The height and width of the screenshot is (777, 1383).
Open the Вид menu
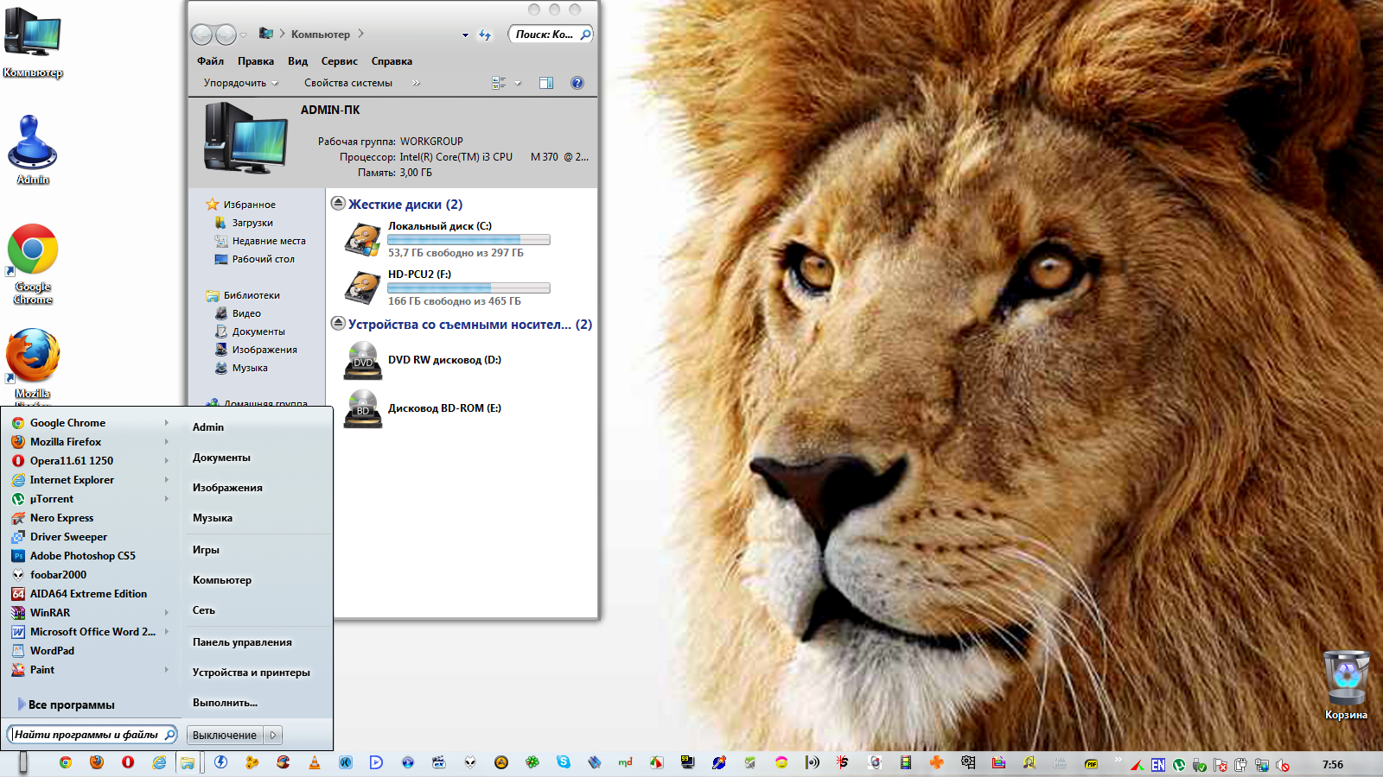pos(297,61)
